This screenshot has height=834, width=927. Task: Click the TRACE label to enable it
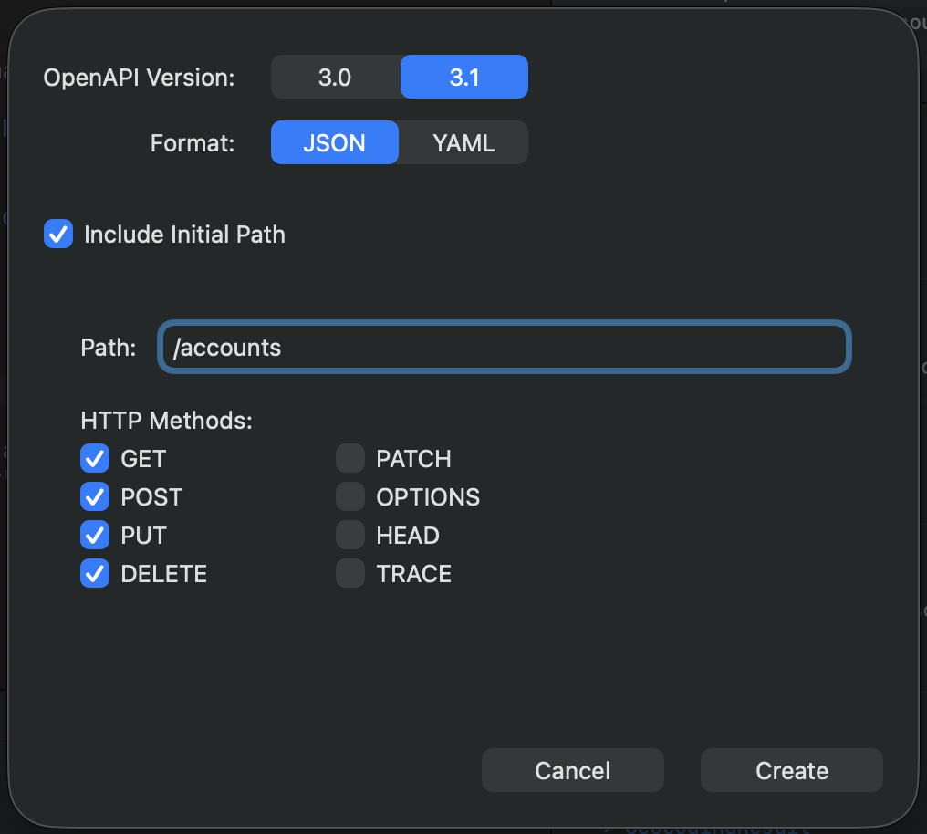click(413, 573)
